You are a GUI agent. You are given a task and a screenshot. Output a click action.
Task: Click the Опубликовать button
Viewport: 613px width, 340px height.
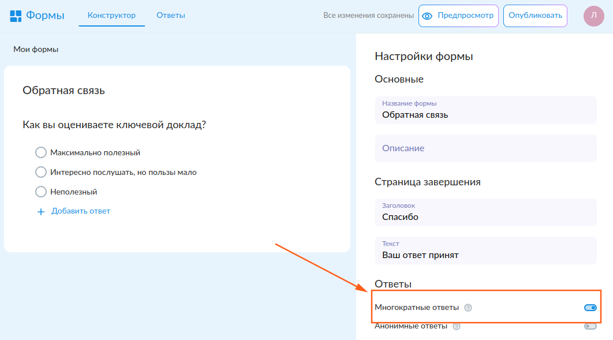tap(535, 16)
